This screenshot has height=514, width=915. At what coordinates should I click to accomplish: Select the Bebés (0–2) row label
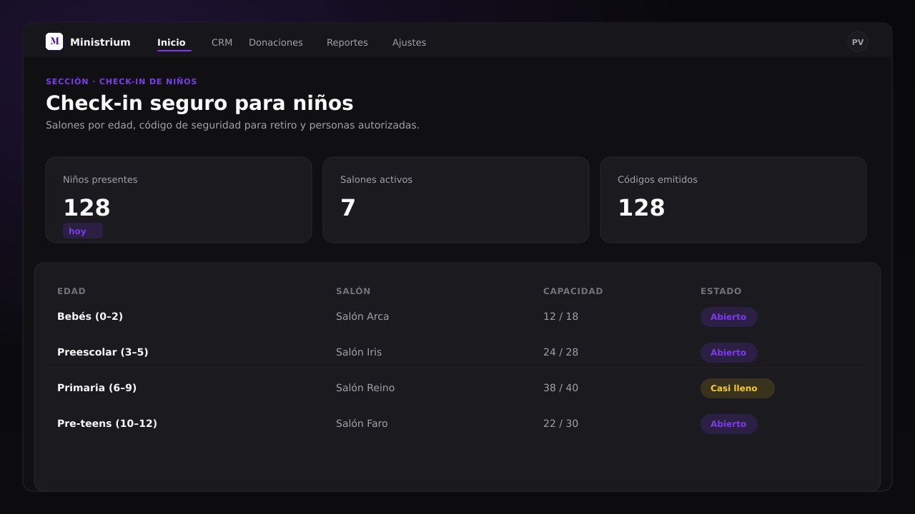pos(90,316)
